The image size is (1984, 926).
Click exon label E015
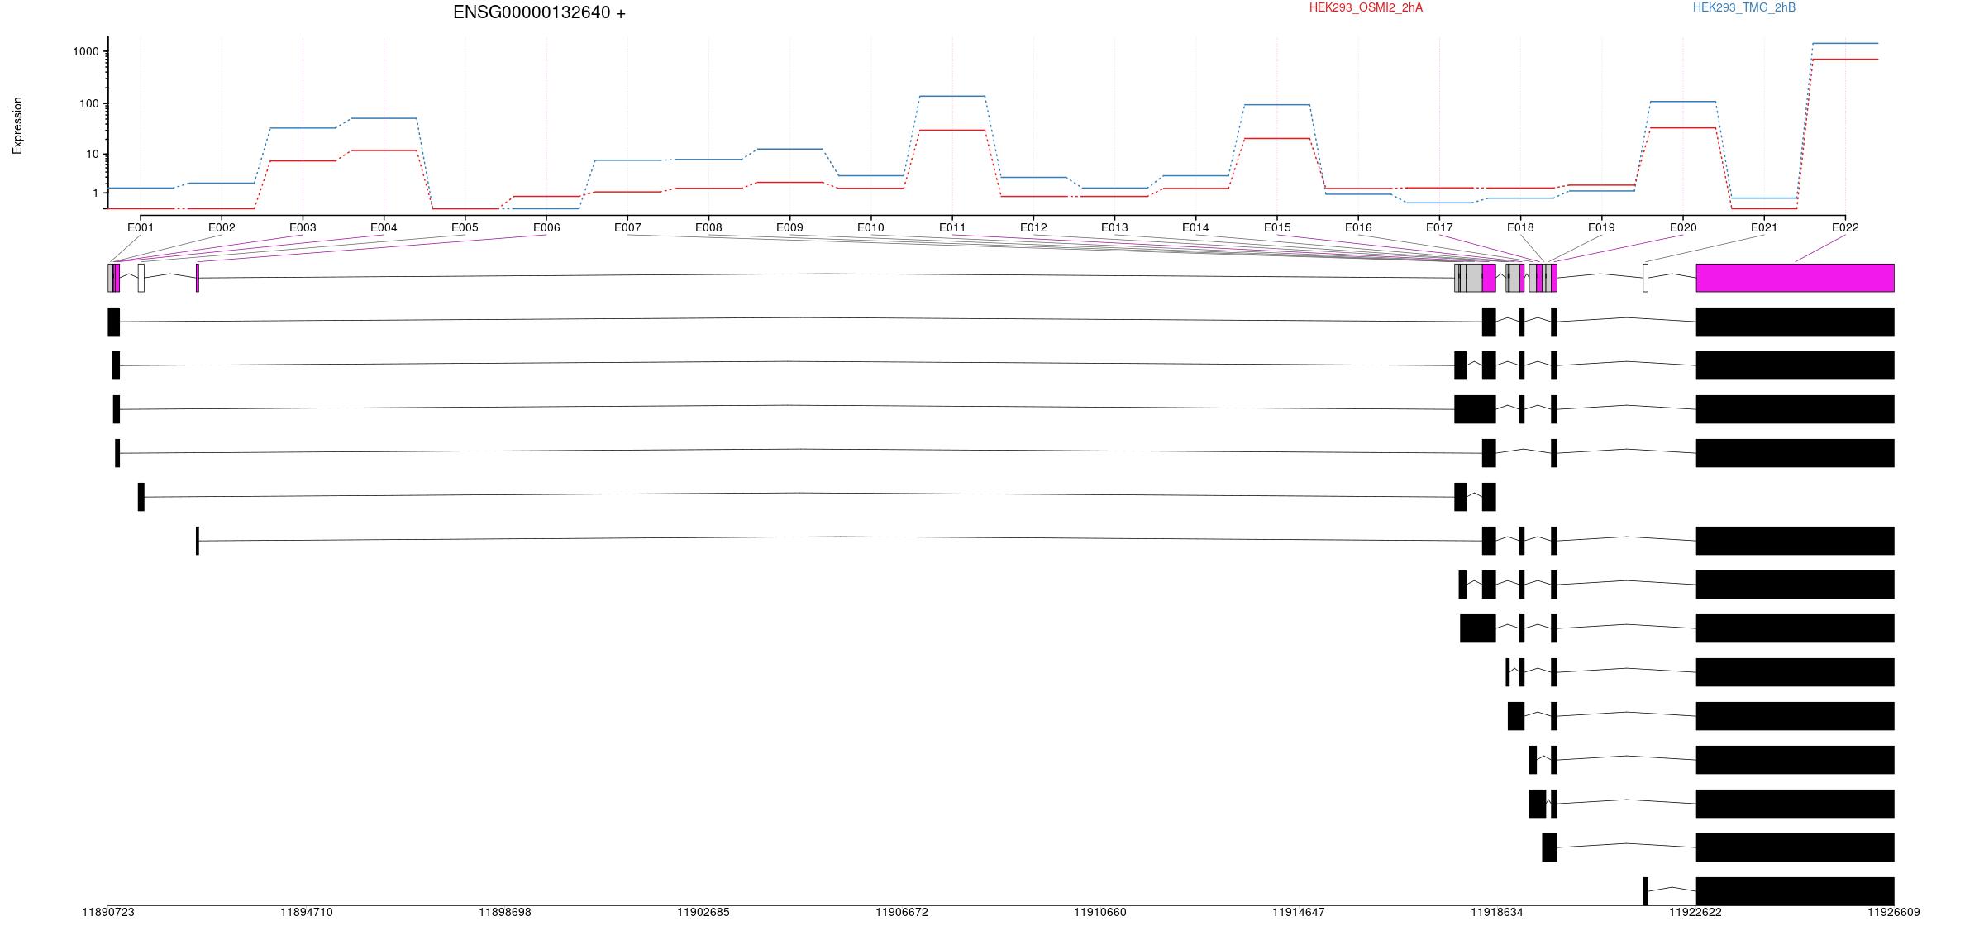pos(1277,227)
